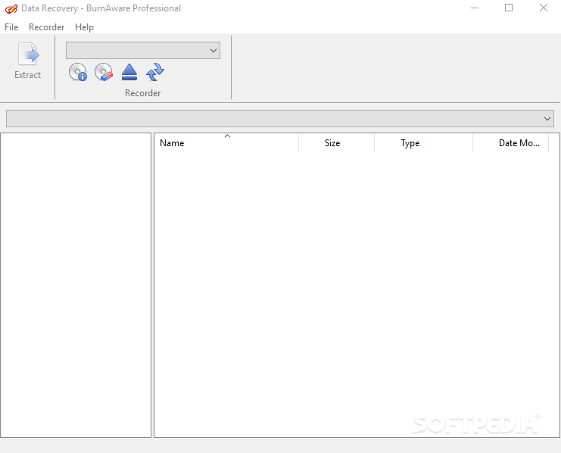Open the File menu
This screenshot has height=453, width=561.
11,27
